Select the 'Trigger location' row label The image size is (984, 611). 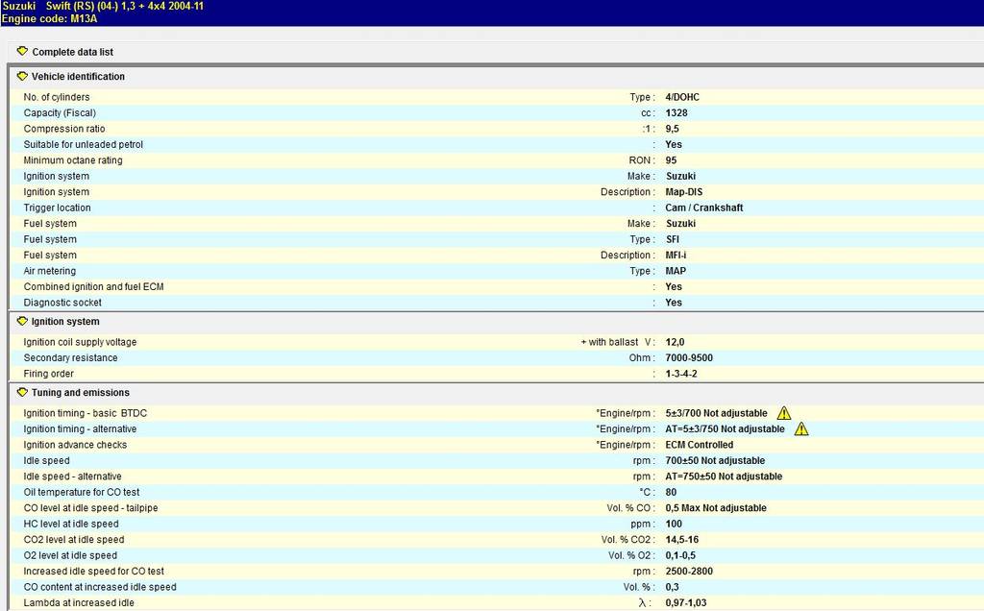point(57,208)
